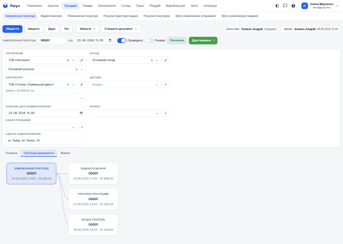The image size is (343, 244).
Task: Open the linked Рахунки покупцям 00001 card
Action: point(93,199)
